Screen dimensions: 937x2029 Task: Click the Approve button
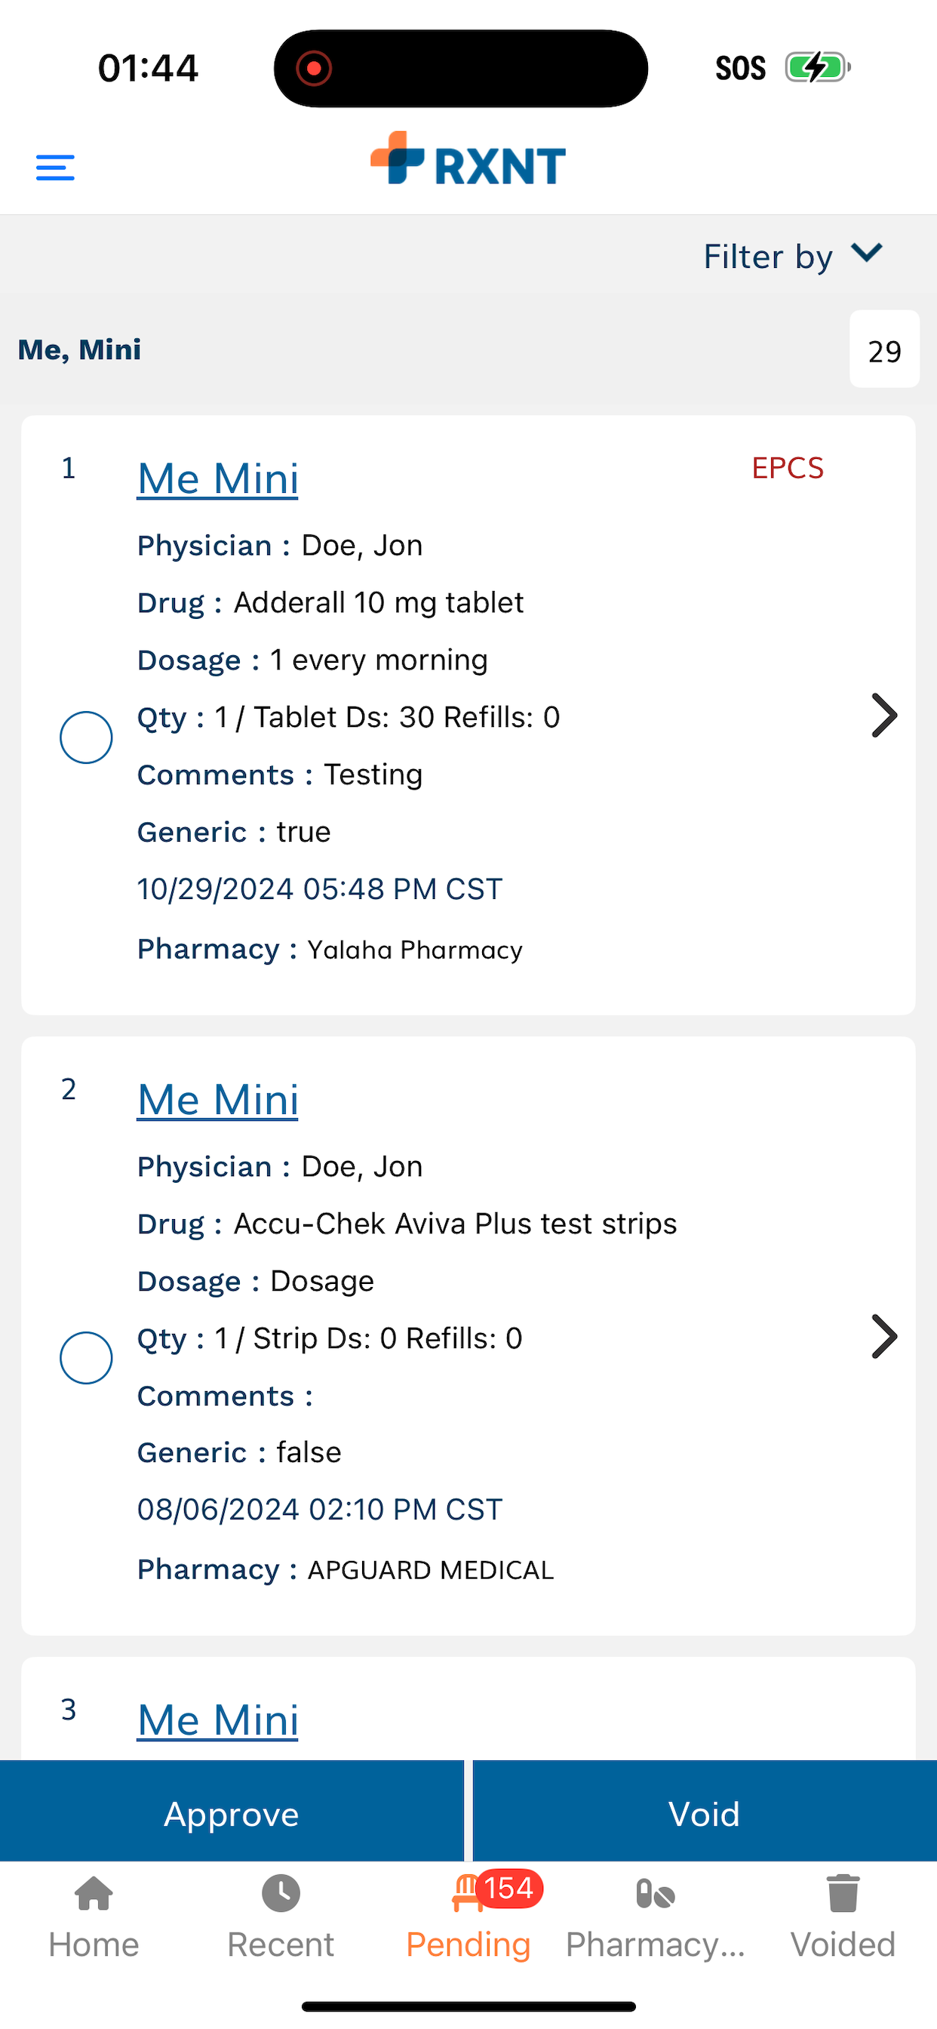pyautogui.click(x=232, y=1813)
